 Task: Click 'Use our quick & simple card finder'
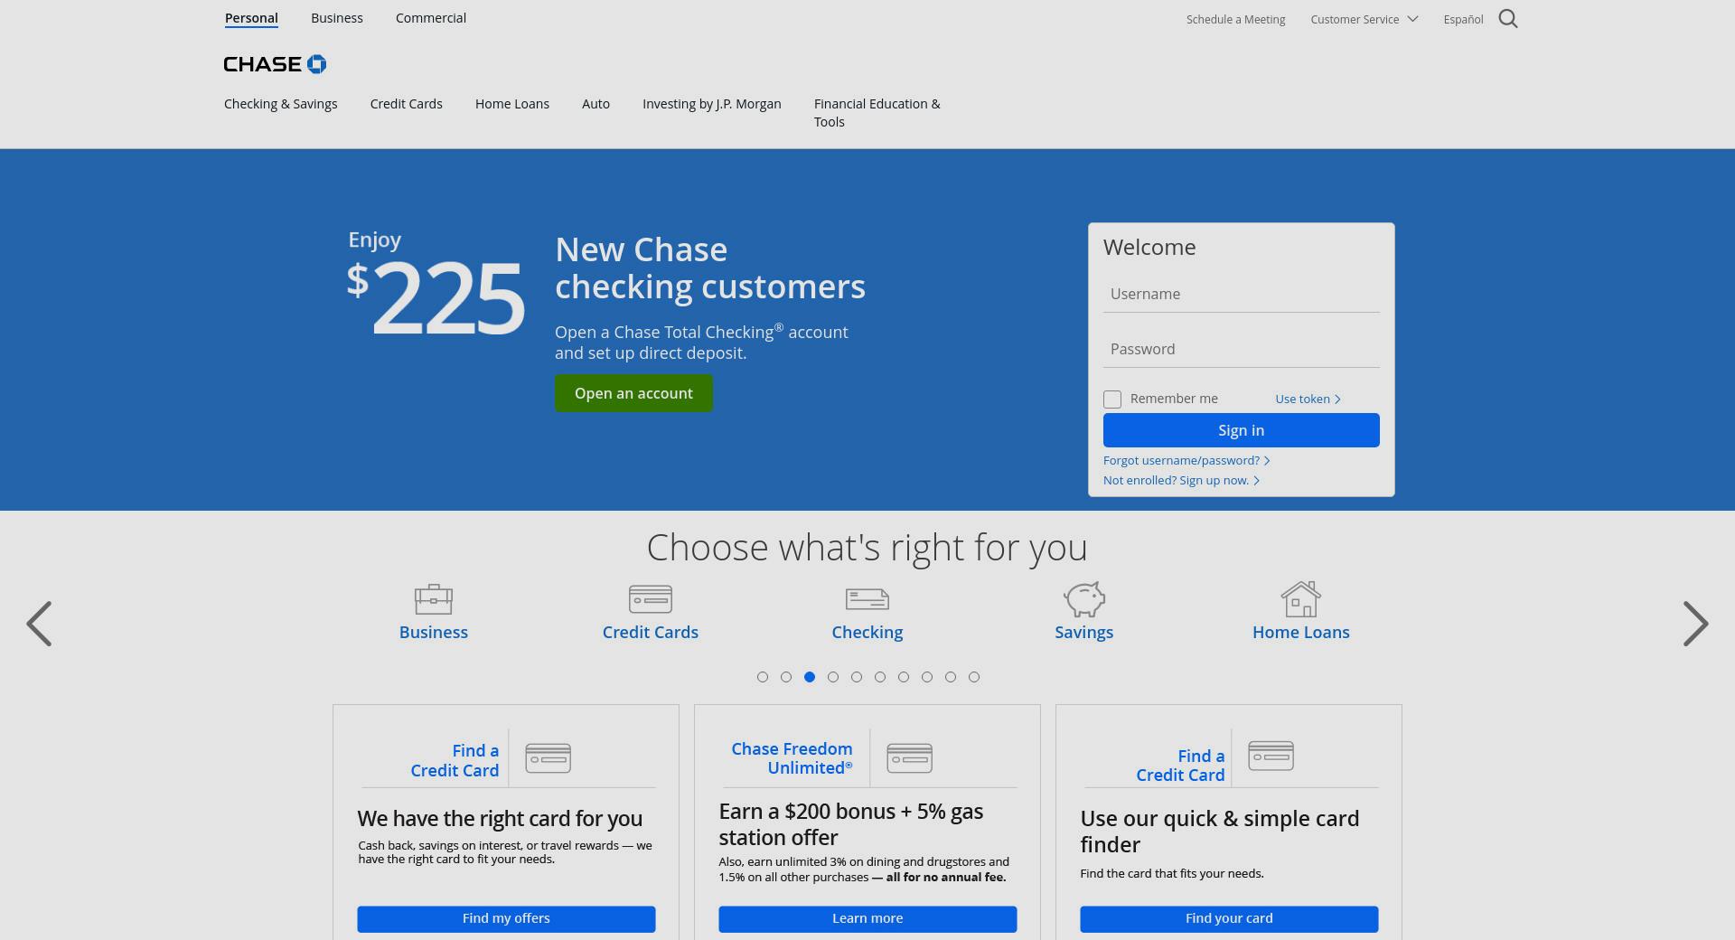[1220, 832]
